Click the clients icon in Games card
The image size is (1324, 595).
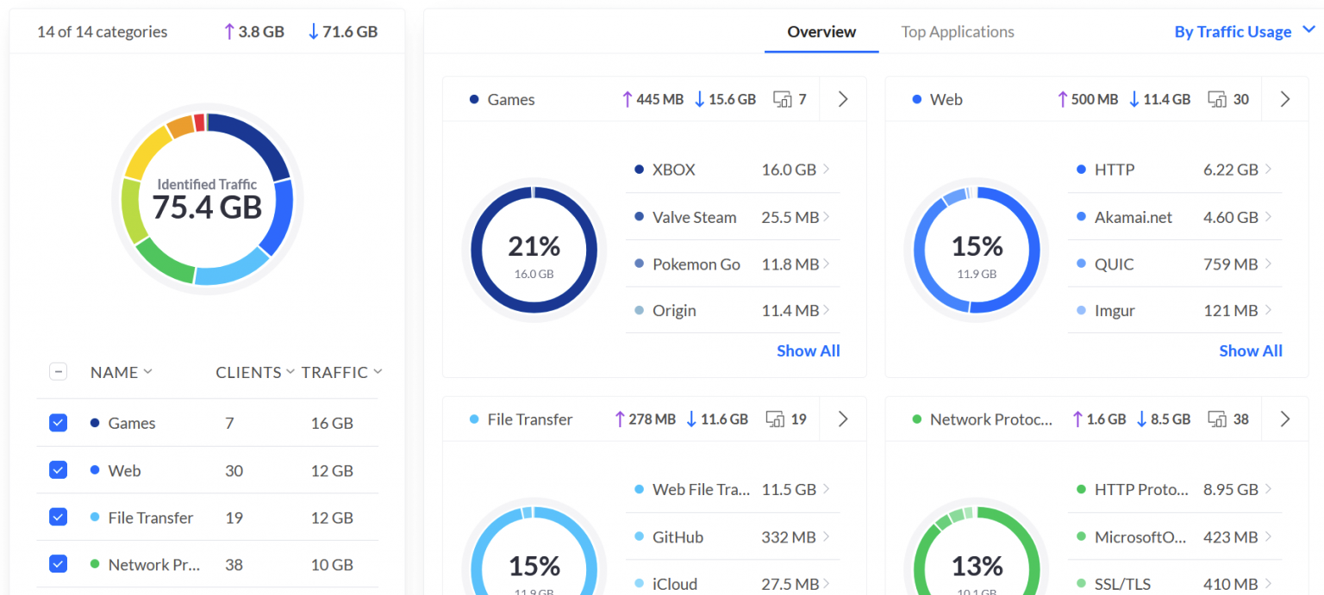783,100
